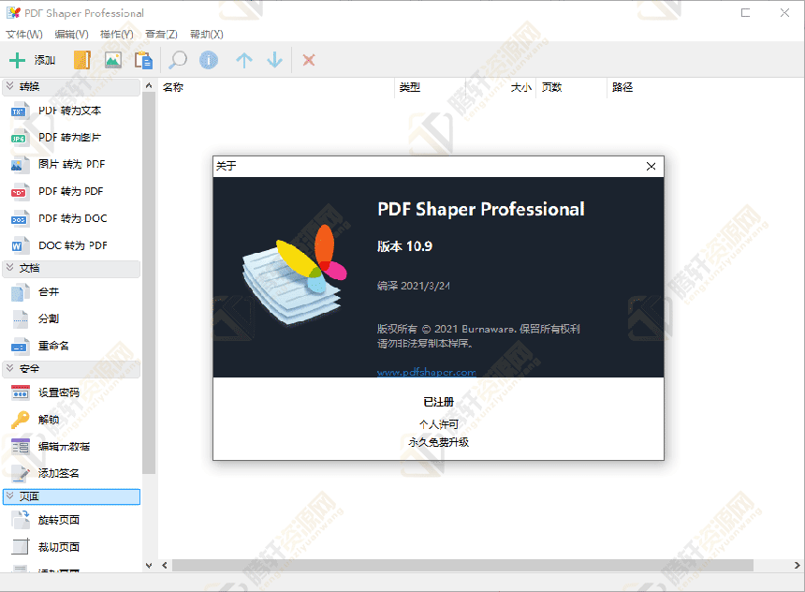Click the green plus 添加 icon
805x592 pixels.
coord(17,60)
